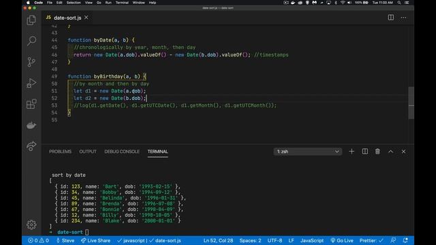The width and height of the screenshot is (436, 245).
Task: Change encoding via UTF-8
Action: (x=275, y=240)
